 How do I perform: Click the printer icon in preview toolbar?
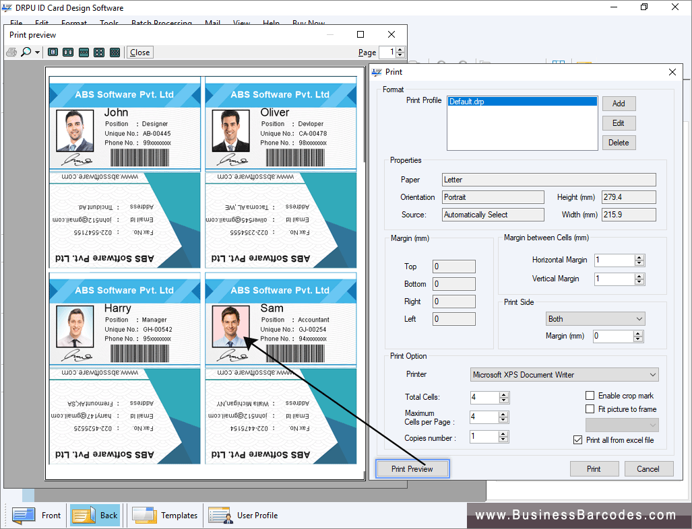coord(11,52)
